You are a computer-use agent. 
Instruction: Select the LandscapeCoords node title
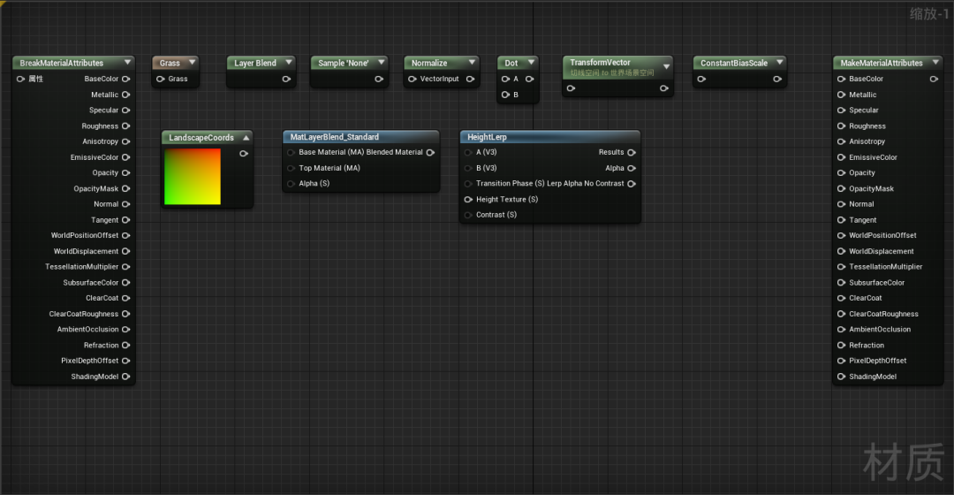201,138
